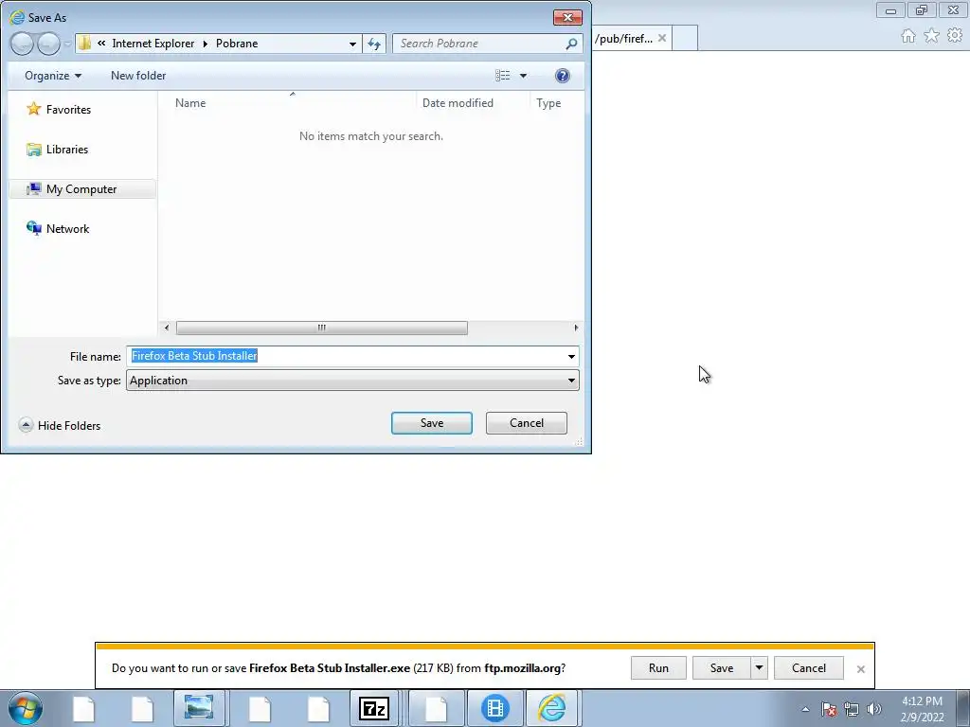Click the search magnifier icon in Search Pobrane
The height and width of the screenshot is (727, 970).
[571, 44]
